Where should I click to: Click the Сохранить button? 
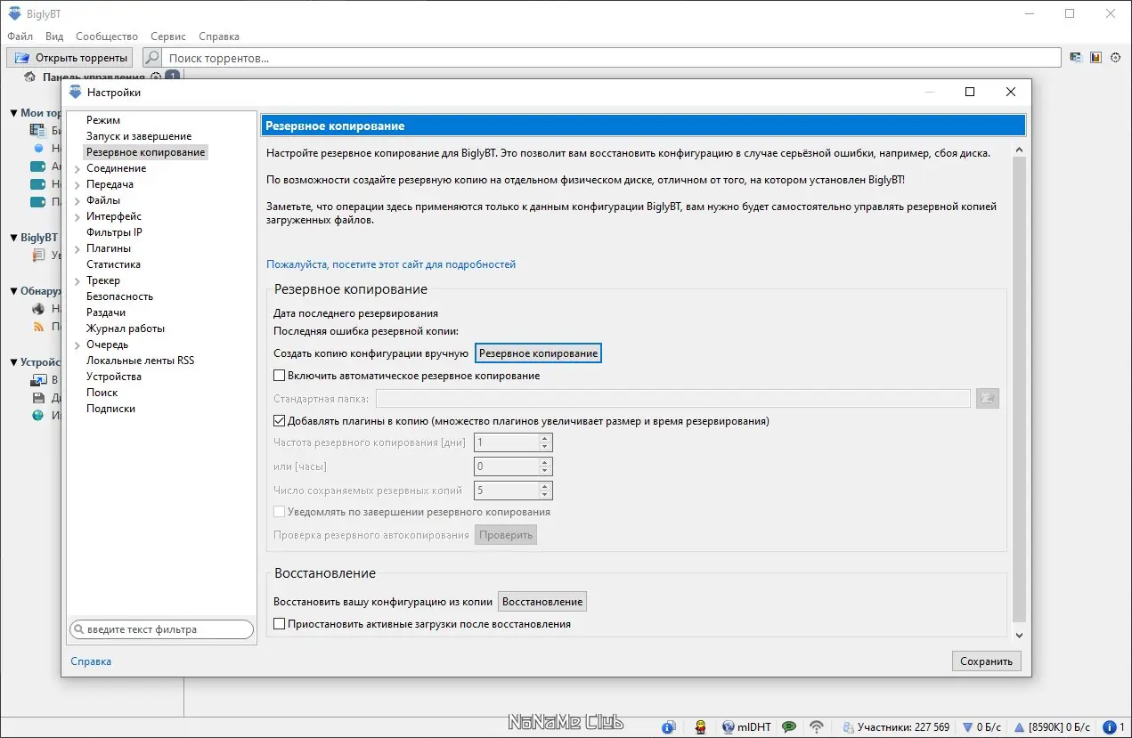(987, 661)
